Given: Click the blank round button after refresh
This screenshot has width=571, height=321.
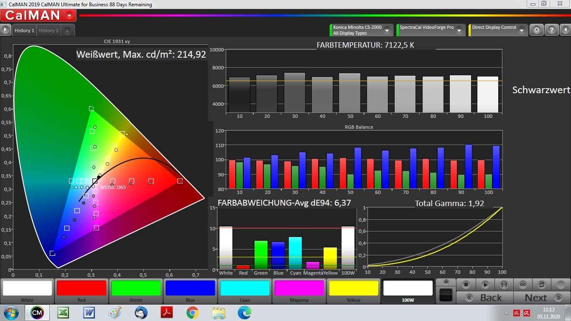Looking at the screenshot, I should click(561, 285).
